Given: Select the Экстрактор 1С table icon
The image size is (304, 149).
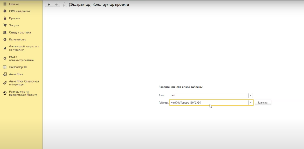Looking at the screenshot, I should point(5,67).
